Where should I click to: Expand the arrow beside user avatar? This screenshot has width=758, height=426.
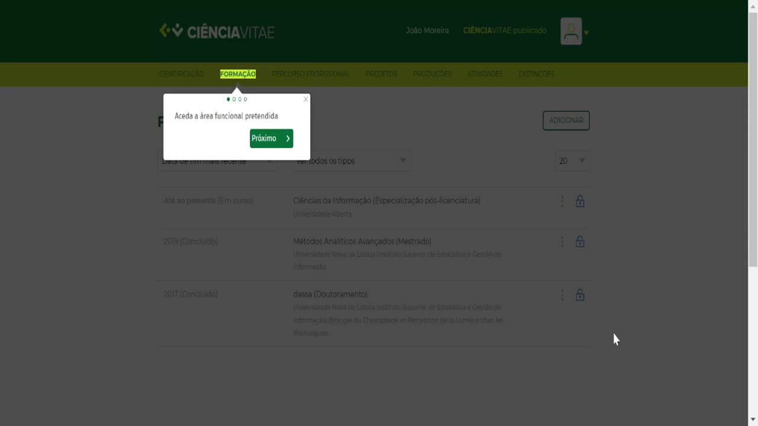click(586, 33)
